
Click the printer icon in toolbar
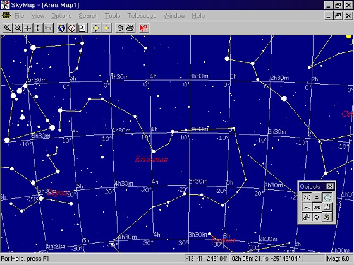130,28
